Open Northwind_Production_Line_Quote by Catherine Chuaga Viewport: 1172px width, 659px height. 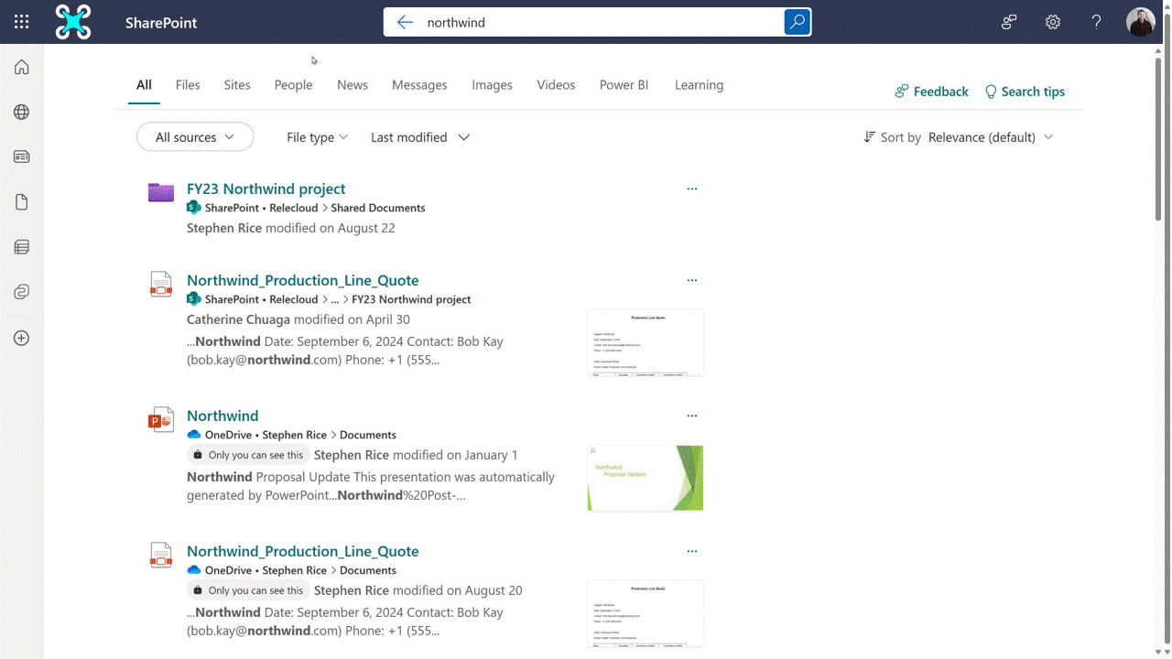303,280
